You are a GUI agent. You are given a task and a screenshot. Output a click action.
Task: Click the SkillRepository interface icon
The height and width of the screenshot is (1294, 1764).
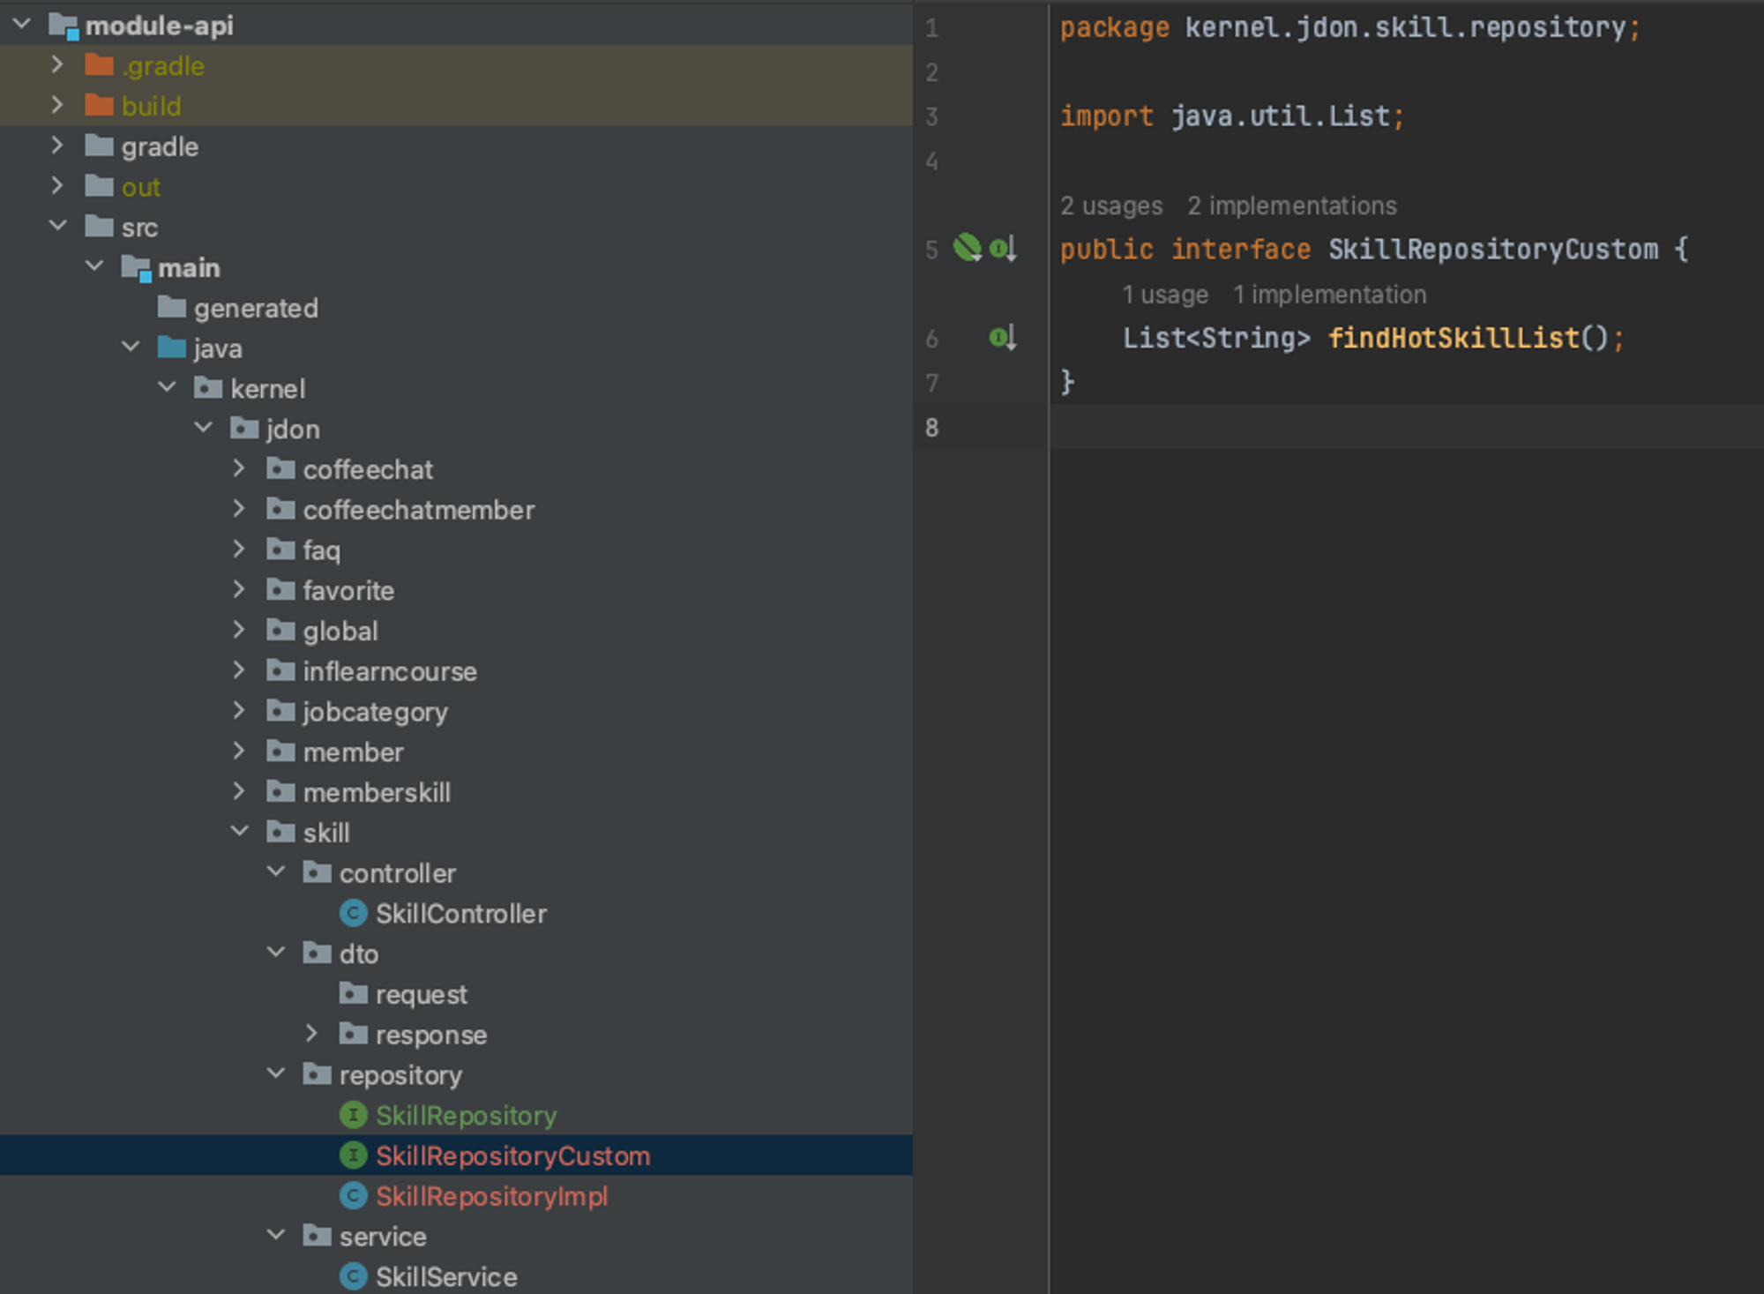point(354,1115)
